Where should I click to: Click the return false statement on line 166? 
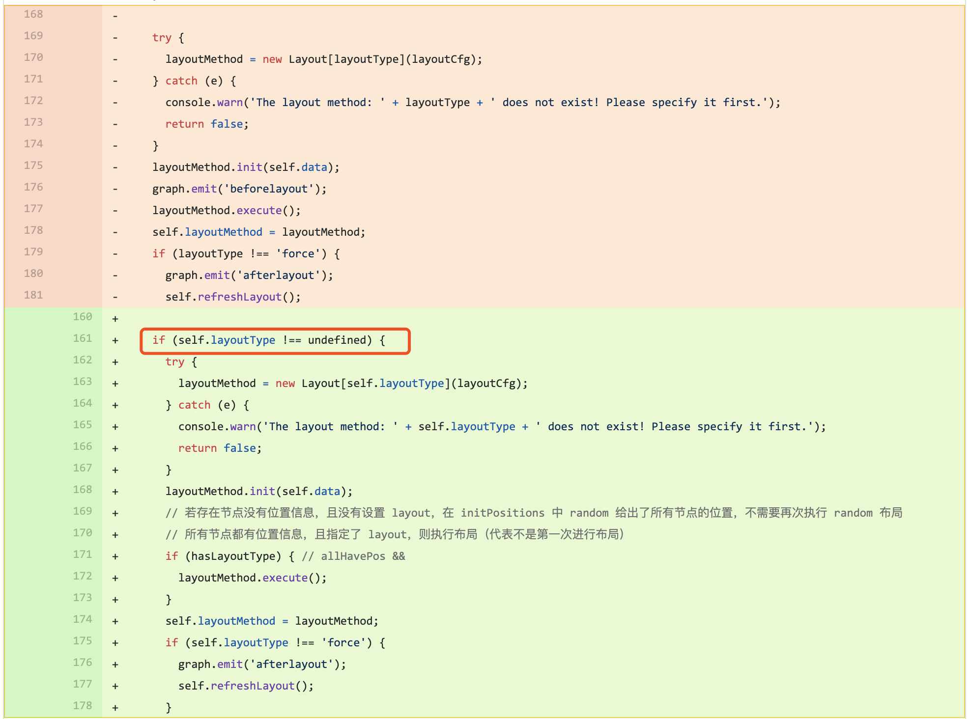coord(218,447)
